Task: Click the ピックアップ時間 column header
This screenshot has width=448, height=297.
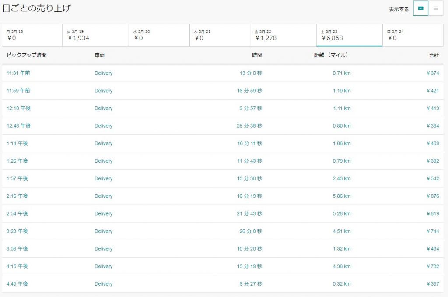Action: point(27,55)
